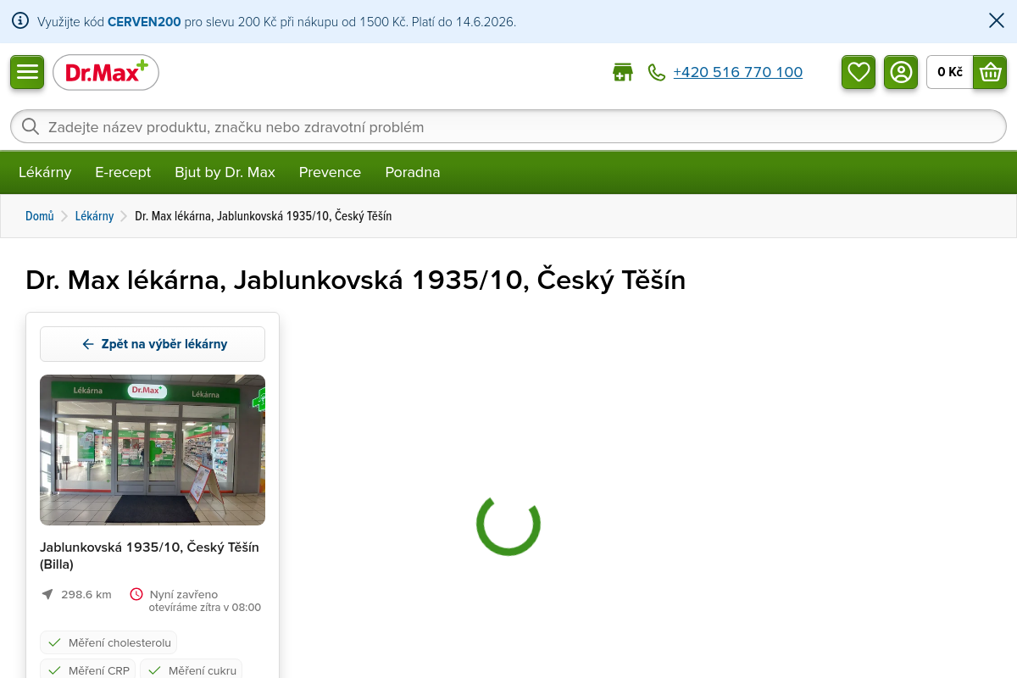Click the search magnifier icon

pyautogui.click(x=31, y=126)
